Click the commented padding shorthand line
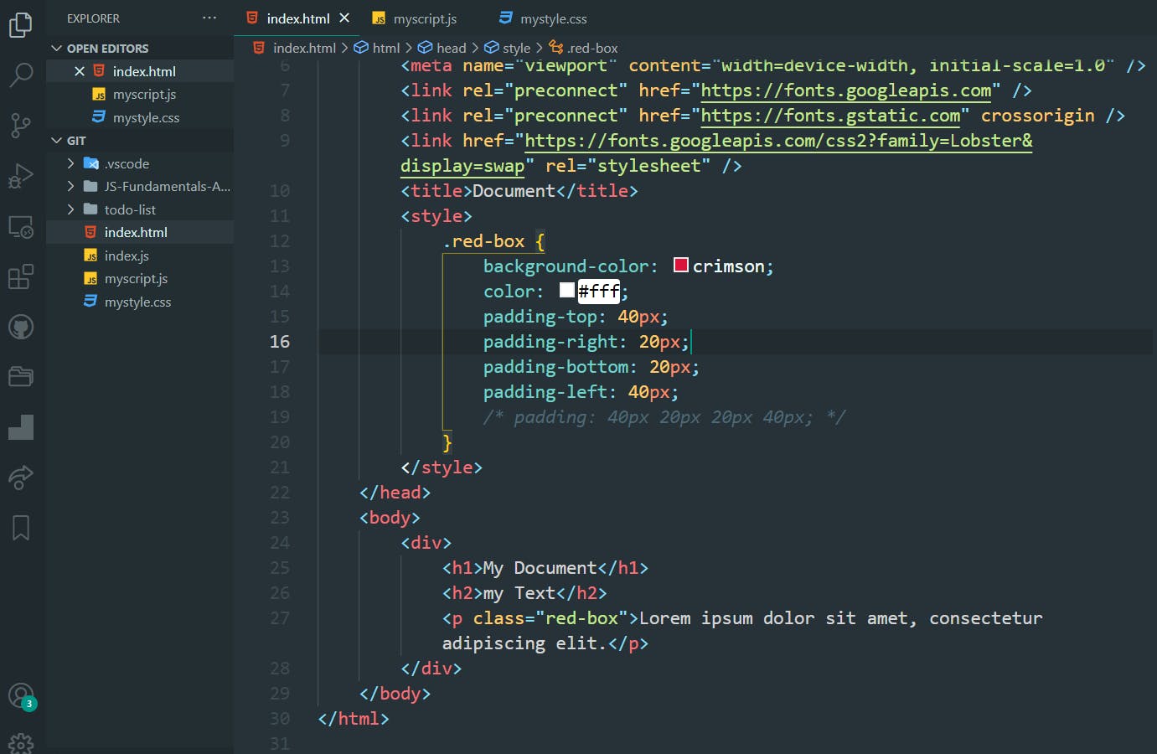 [x=664, y=417]
